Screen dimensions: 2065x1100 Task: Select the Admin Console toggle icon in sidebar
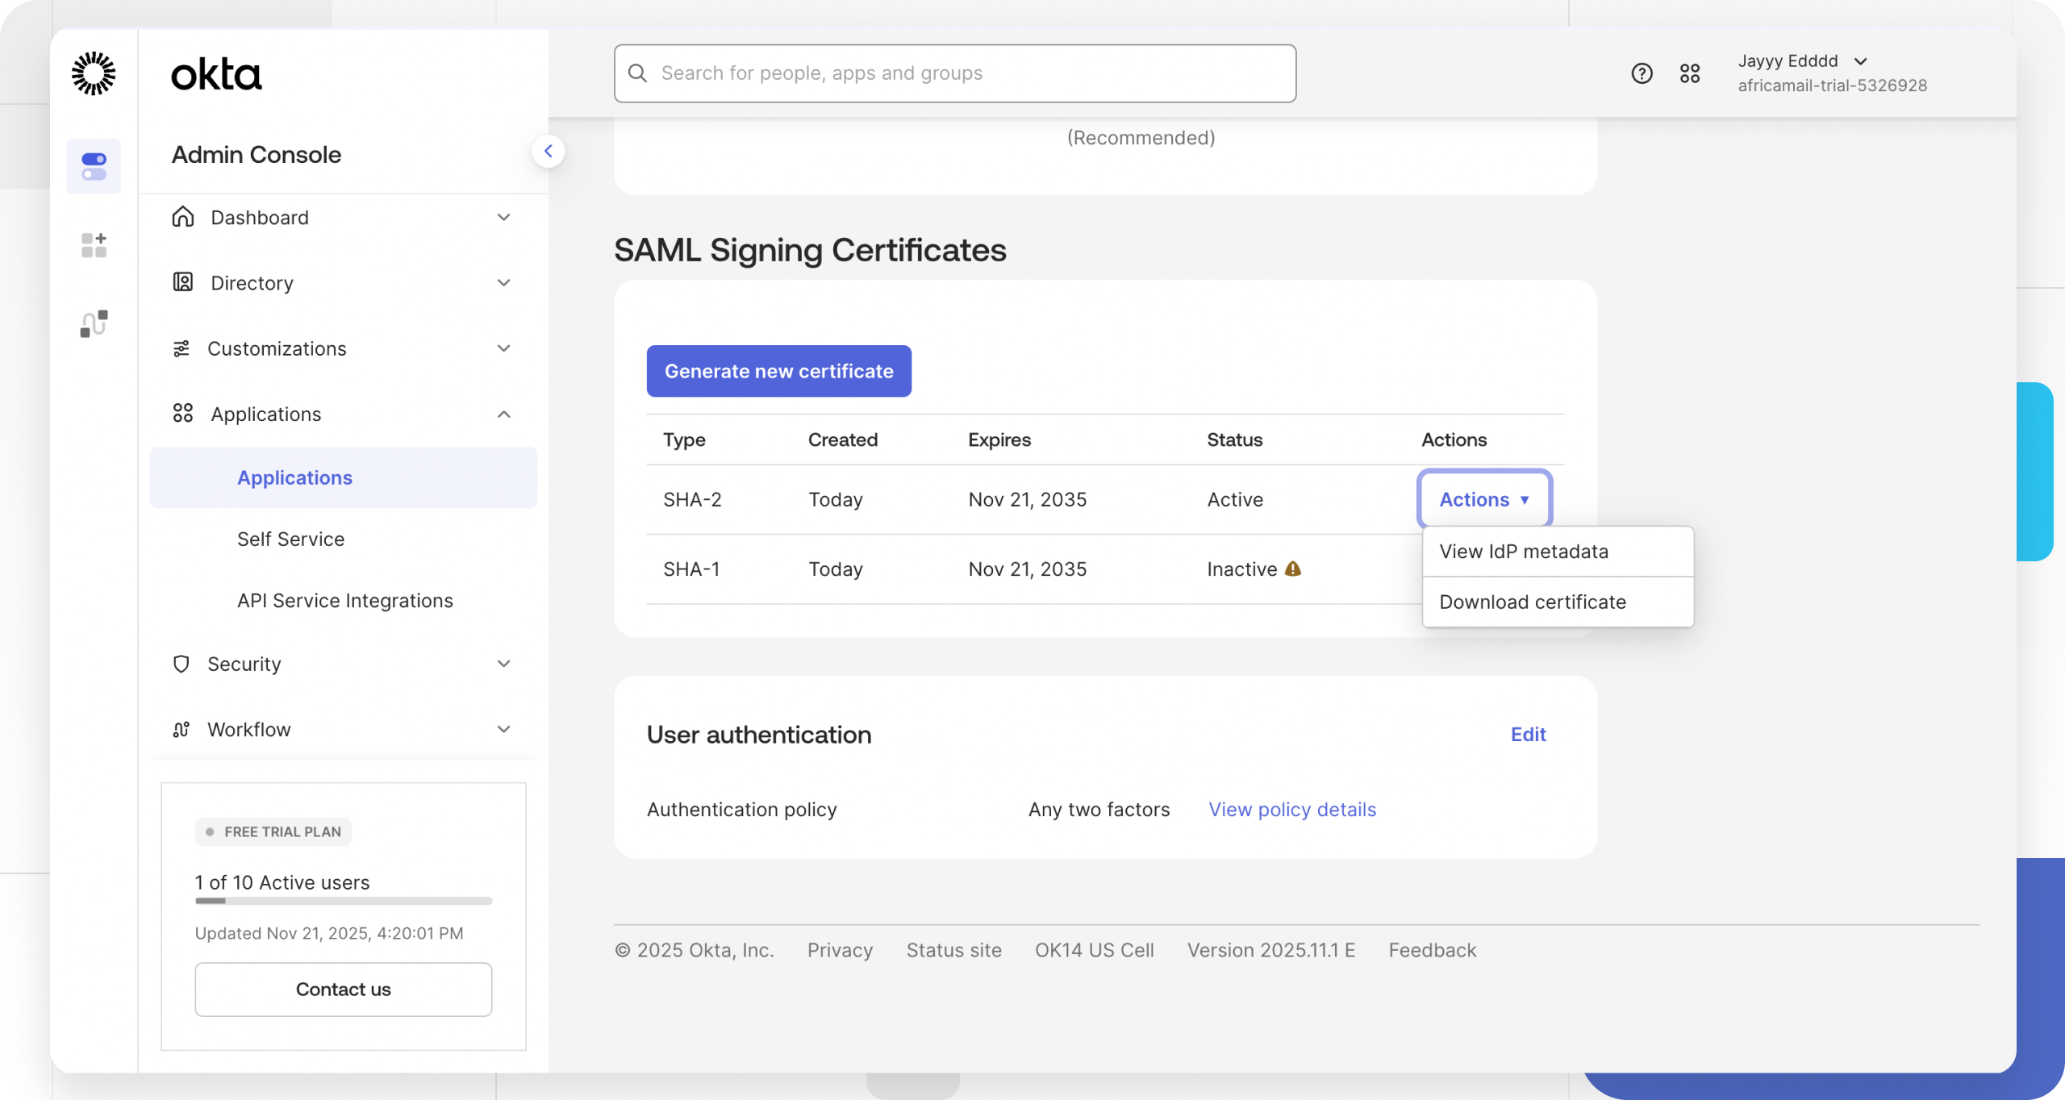pyautogui.click(x=93, y=165)
